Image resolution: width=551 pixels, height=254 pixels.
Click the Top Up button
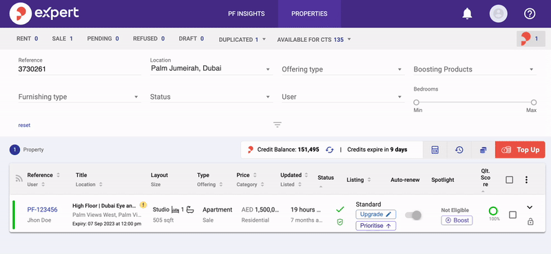520,150
